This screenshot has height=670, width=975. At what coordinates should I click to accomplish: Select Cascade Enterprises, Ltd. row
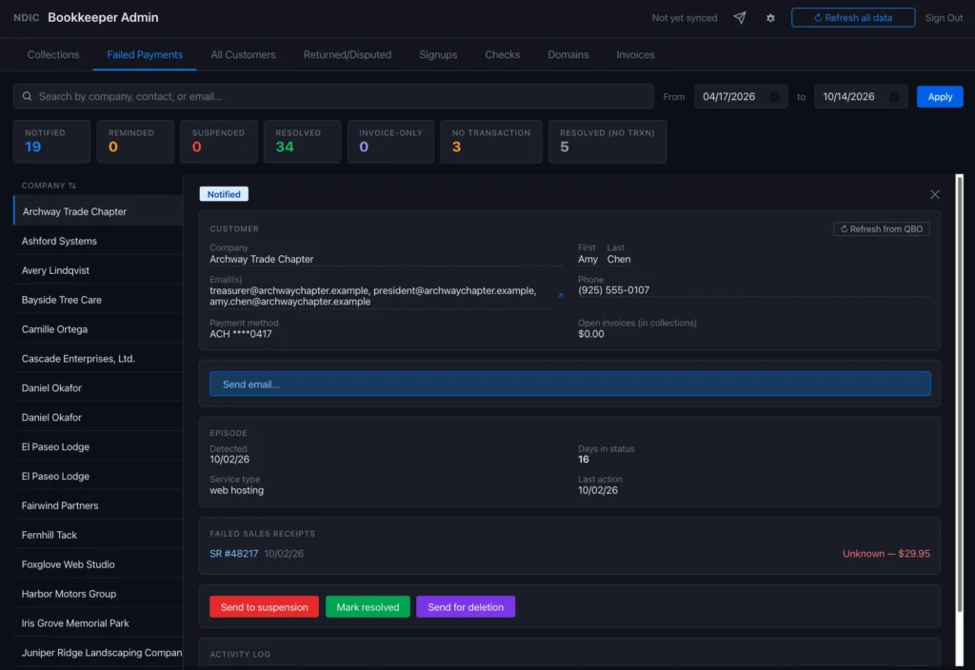pyautogui.click(x=98, y=358)
